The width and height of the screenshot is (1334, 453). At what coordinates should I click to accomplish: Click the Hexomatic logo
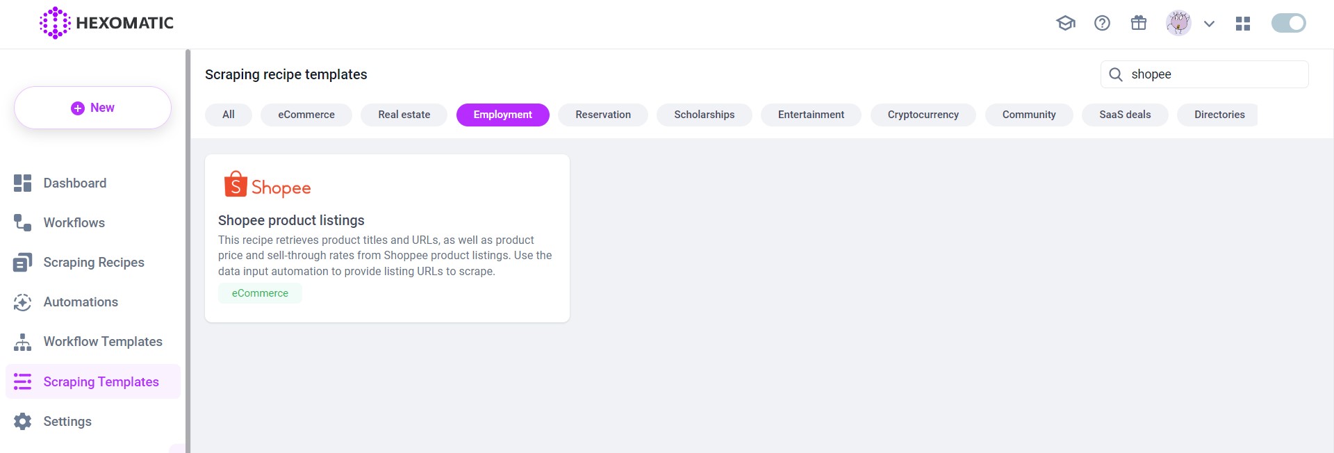(x=107, y=23)
